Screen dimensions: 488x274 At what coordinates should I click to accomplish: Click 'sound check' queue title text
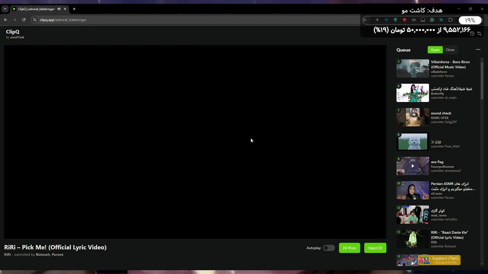pyautogui.click(x=441, y=113)
